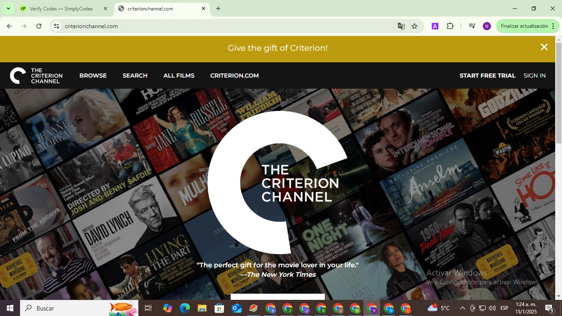Image resolution: width=562 pixels, height=316 pixels.
Task: Click the Google Translate icon
Action: (x=401, y=26)
